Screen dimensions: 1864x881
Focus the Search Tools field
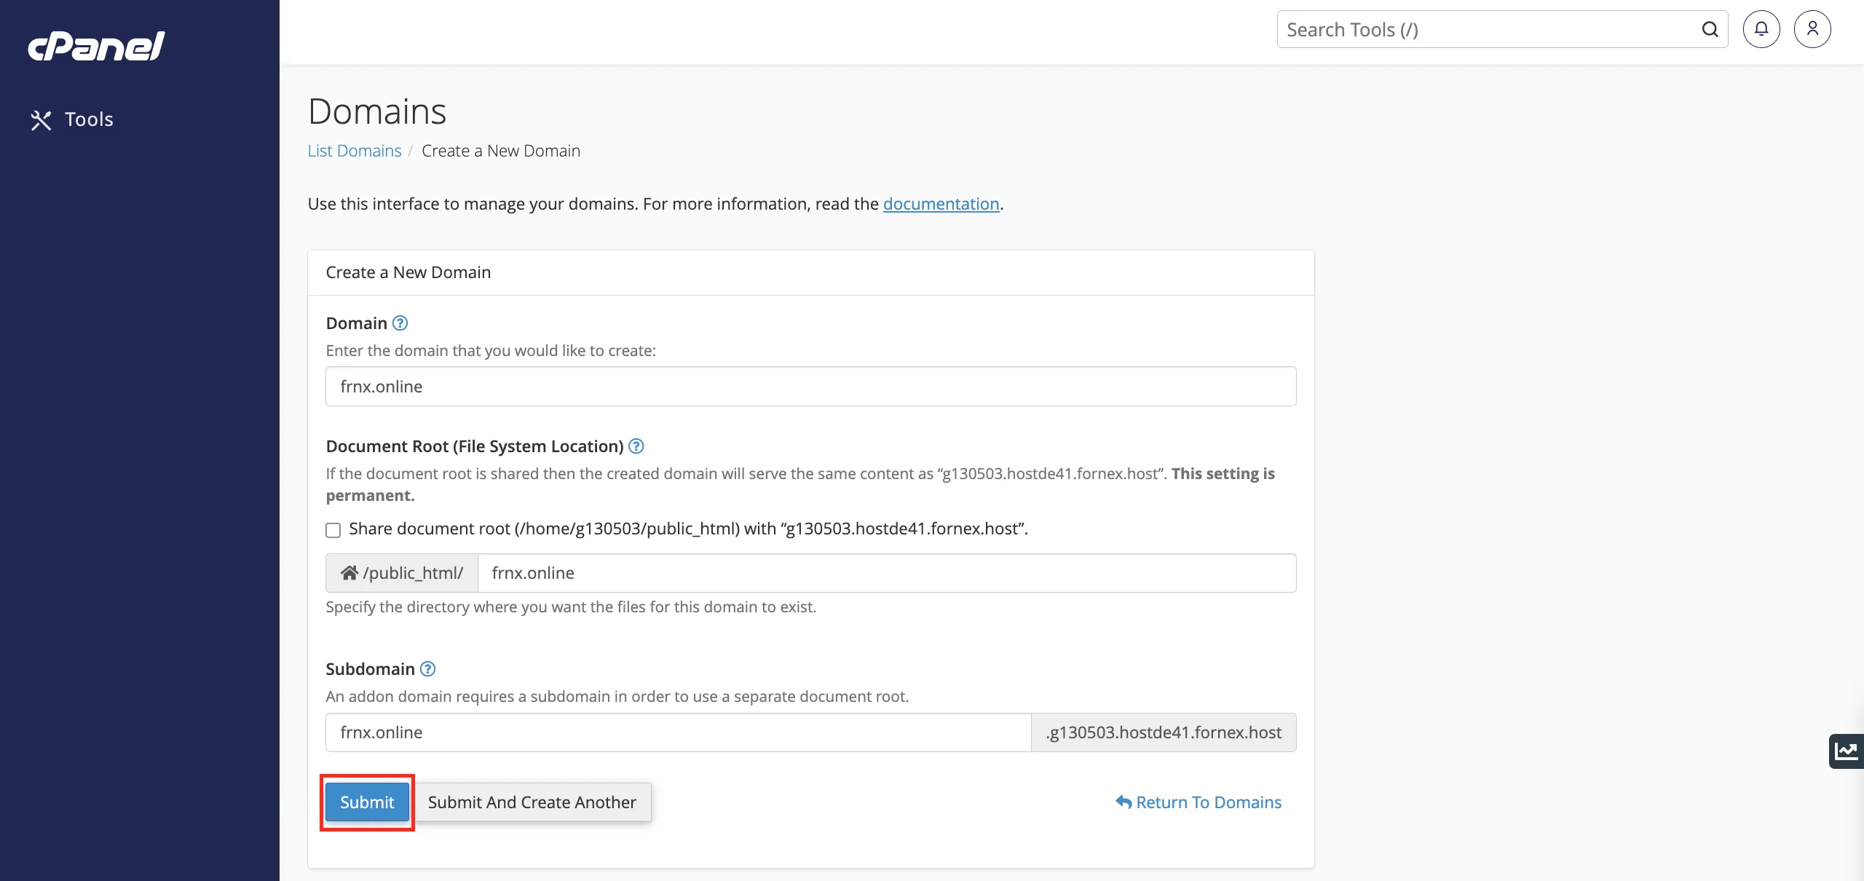[1502, 30]
